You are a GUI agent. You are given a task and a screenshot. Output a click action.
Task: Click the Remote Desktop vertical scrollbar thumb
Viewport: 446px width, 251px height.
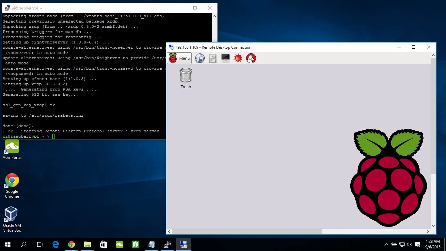434,116
